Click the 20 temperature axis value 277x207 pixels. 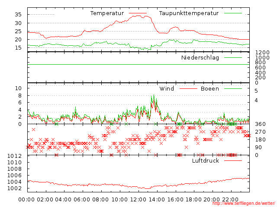coord(18,40)
